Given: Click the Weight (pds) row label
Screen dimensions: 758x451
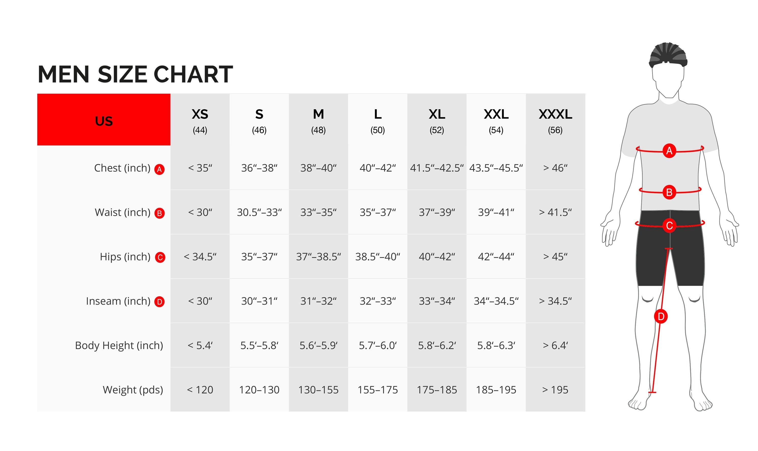Looking at the screenshot, I should coord(133,390).
